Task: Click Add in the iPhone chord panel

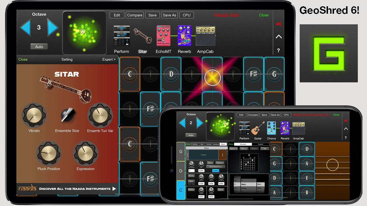Action: 265,149
